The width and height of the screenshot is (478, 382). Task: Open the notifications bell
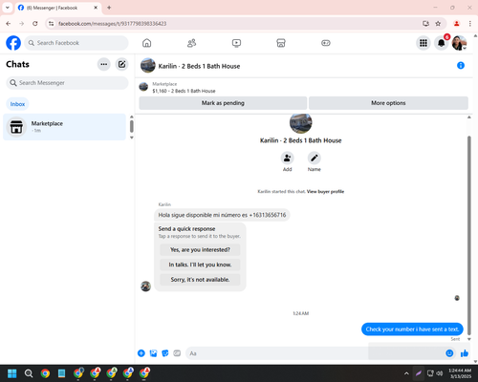coord(442,43)
